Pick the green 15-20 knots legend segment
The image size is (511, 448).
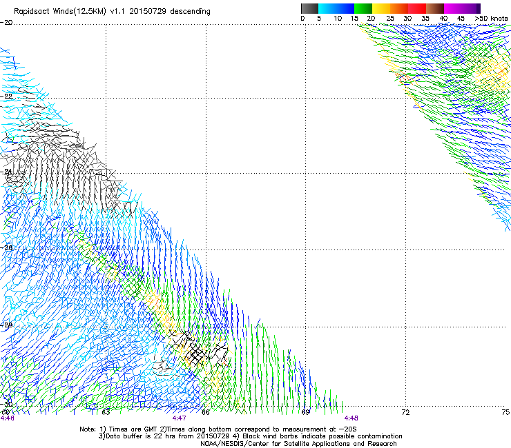363,8
